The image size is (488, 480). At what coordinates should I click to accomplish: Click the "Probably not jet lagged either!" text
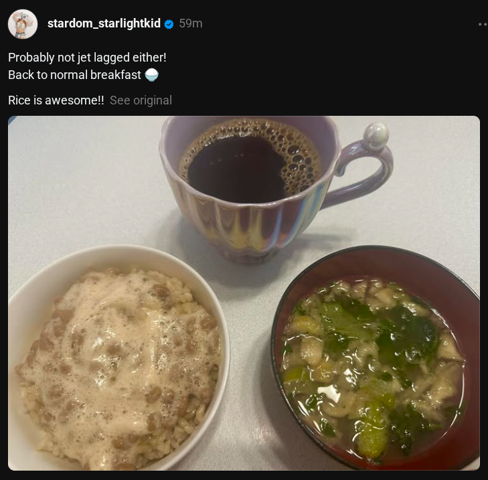coord(87,58)
